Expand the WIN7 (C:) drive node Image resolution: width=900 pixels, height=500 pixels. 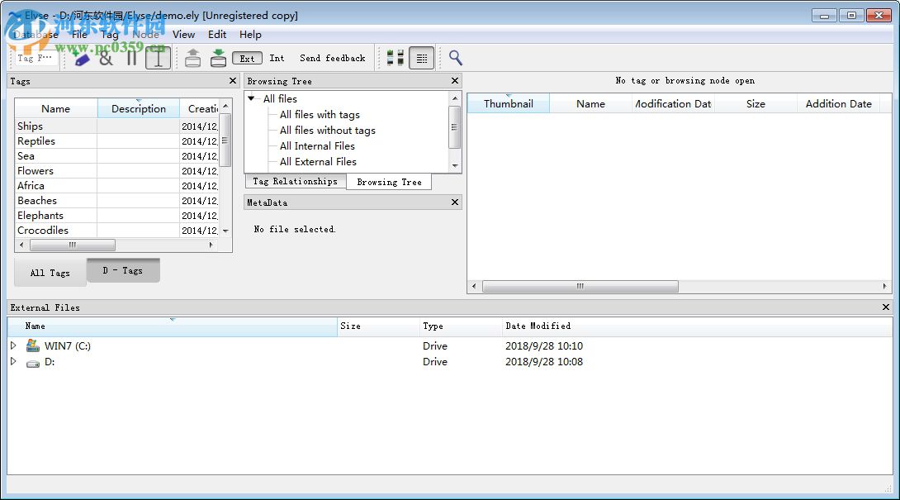tap(13, 345)
